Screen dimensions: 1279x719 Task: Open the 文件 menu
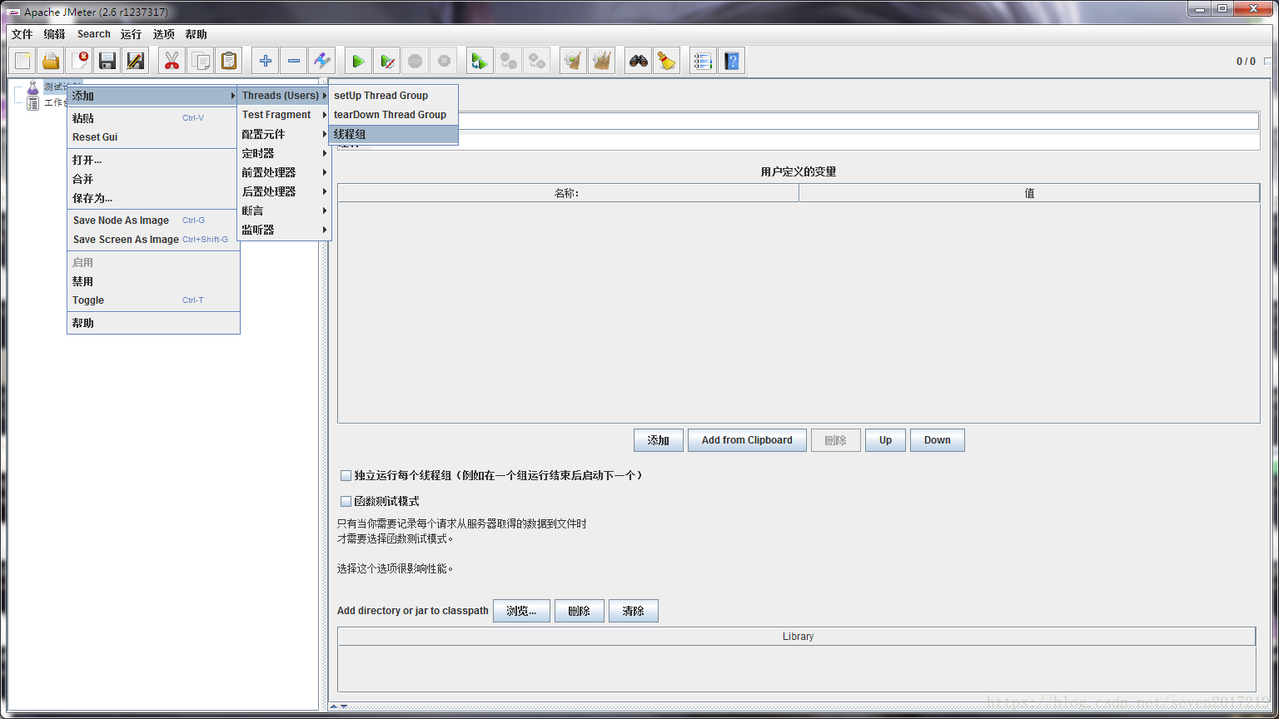(22, 34)
